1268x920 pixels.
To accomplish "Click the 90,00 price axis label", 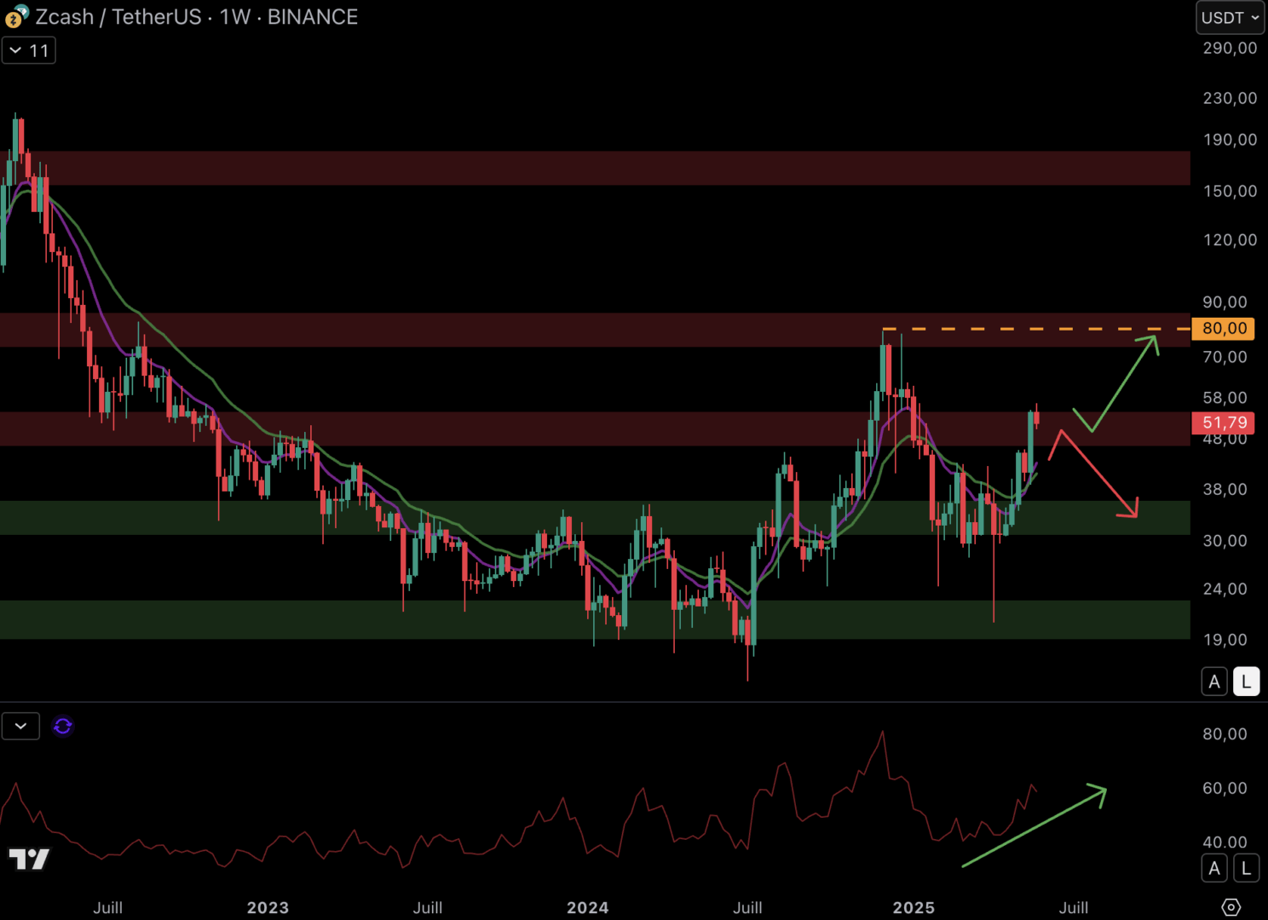I will tap(1225, 302).
